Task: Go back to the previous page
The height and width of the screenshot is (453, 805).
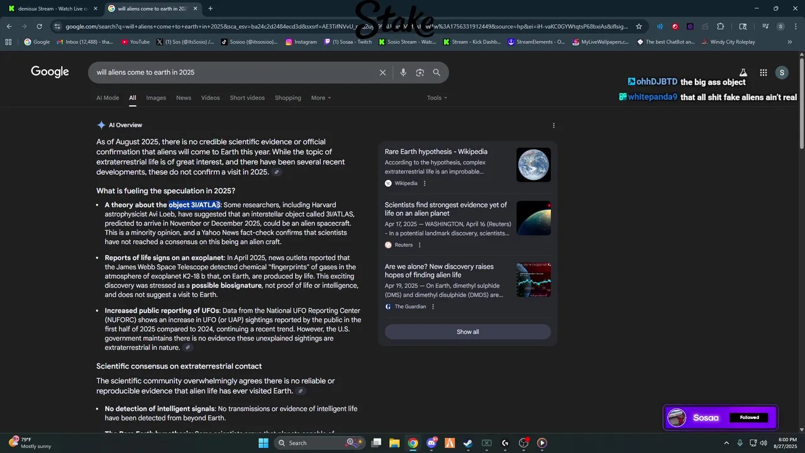Action: (9, 26)
